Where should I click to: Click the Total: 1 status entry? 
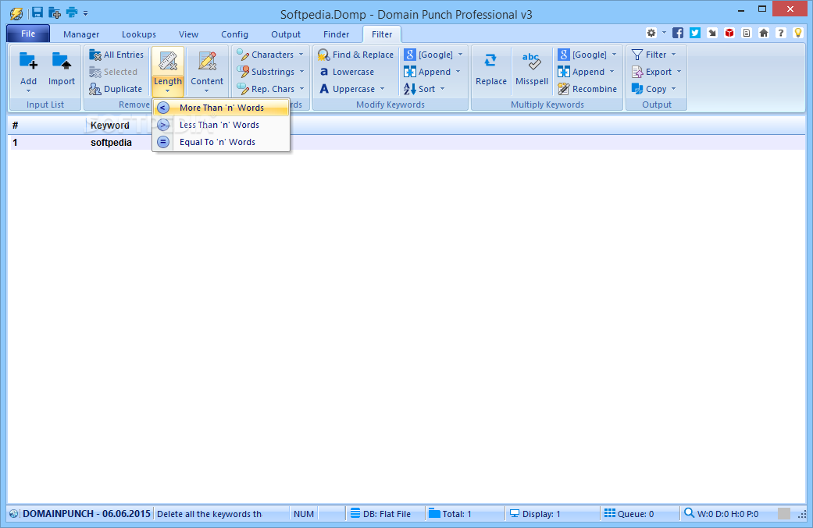[450, 513]
